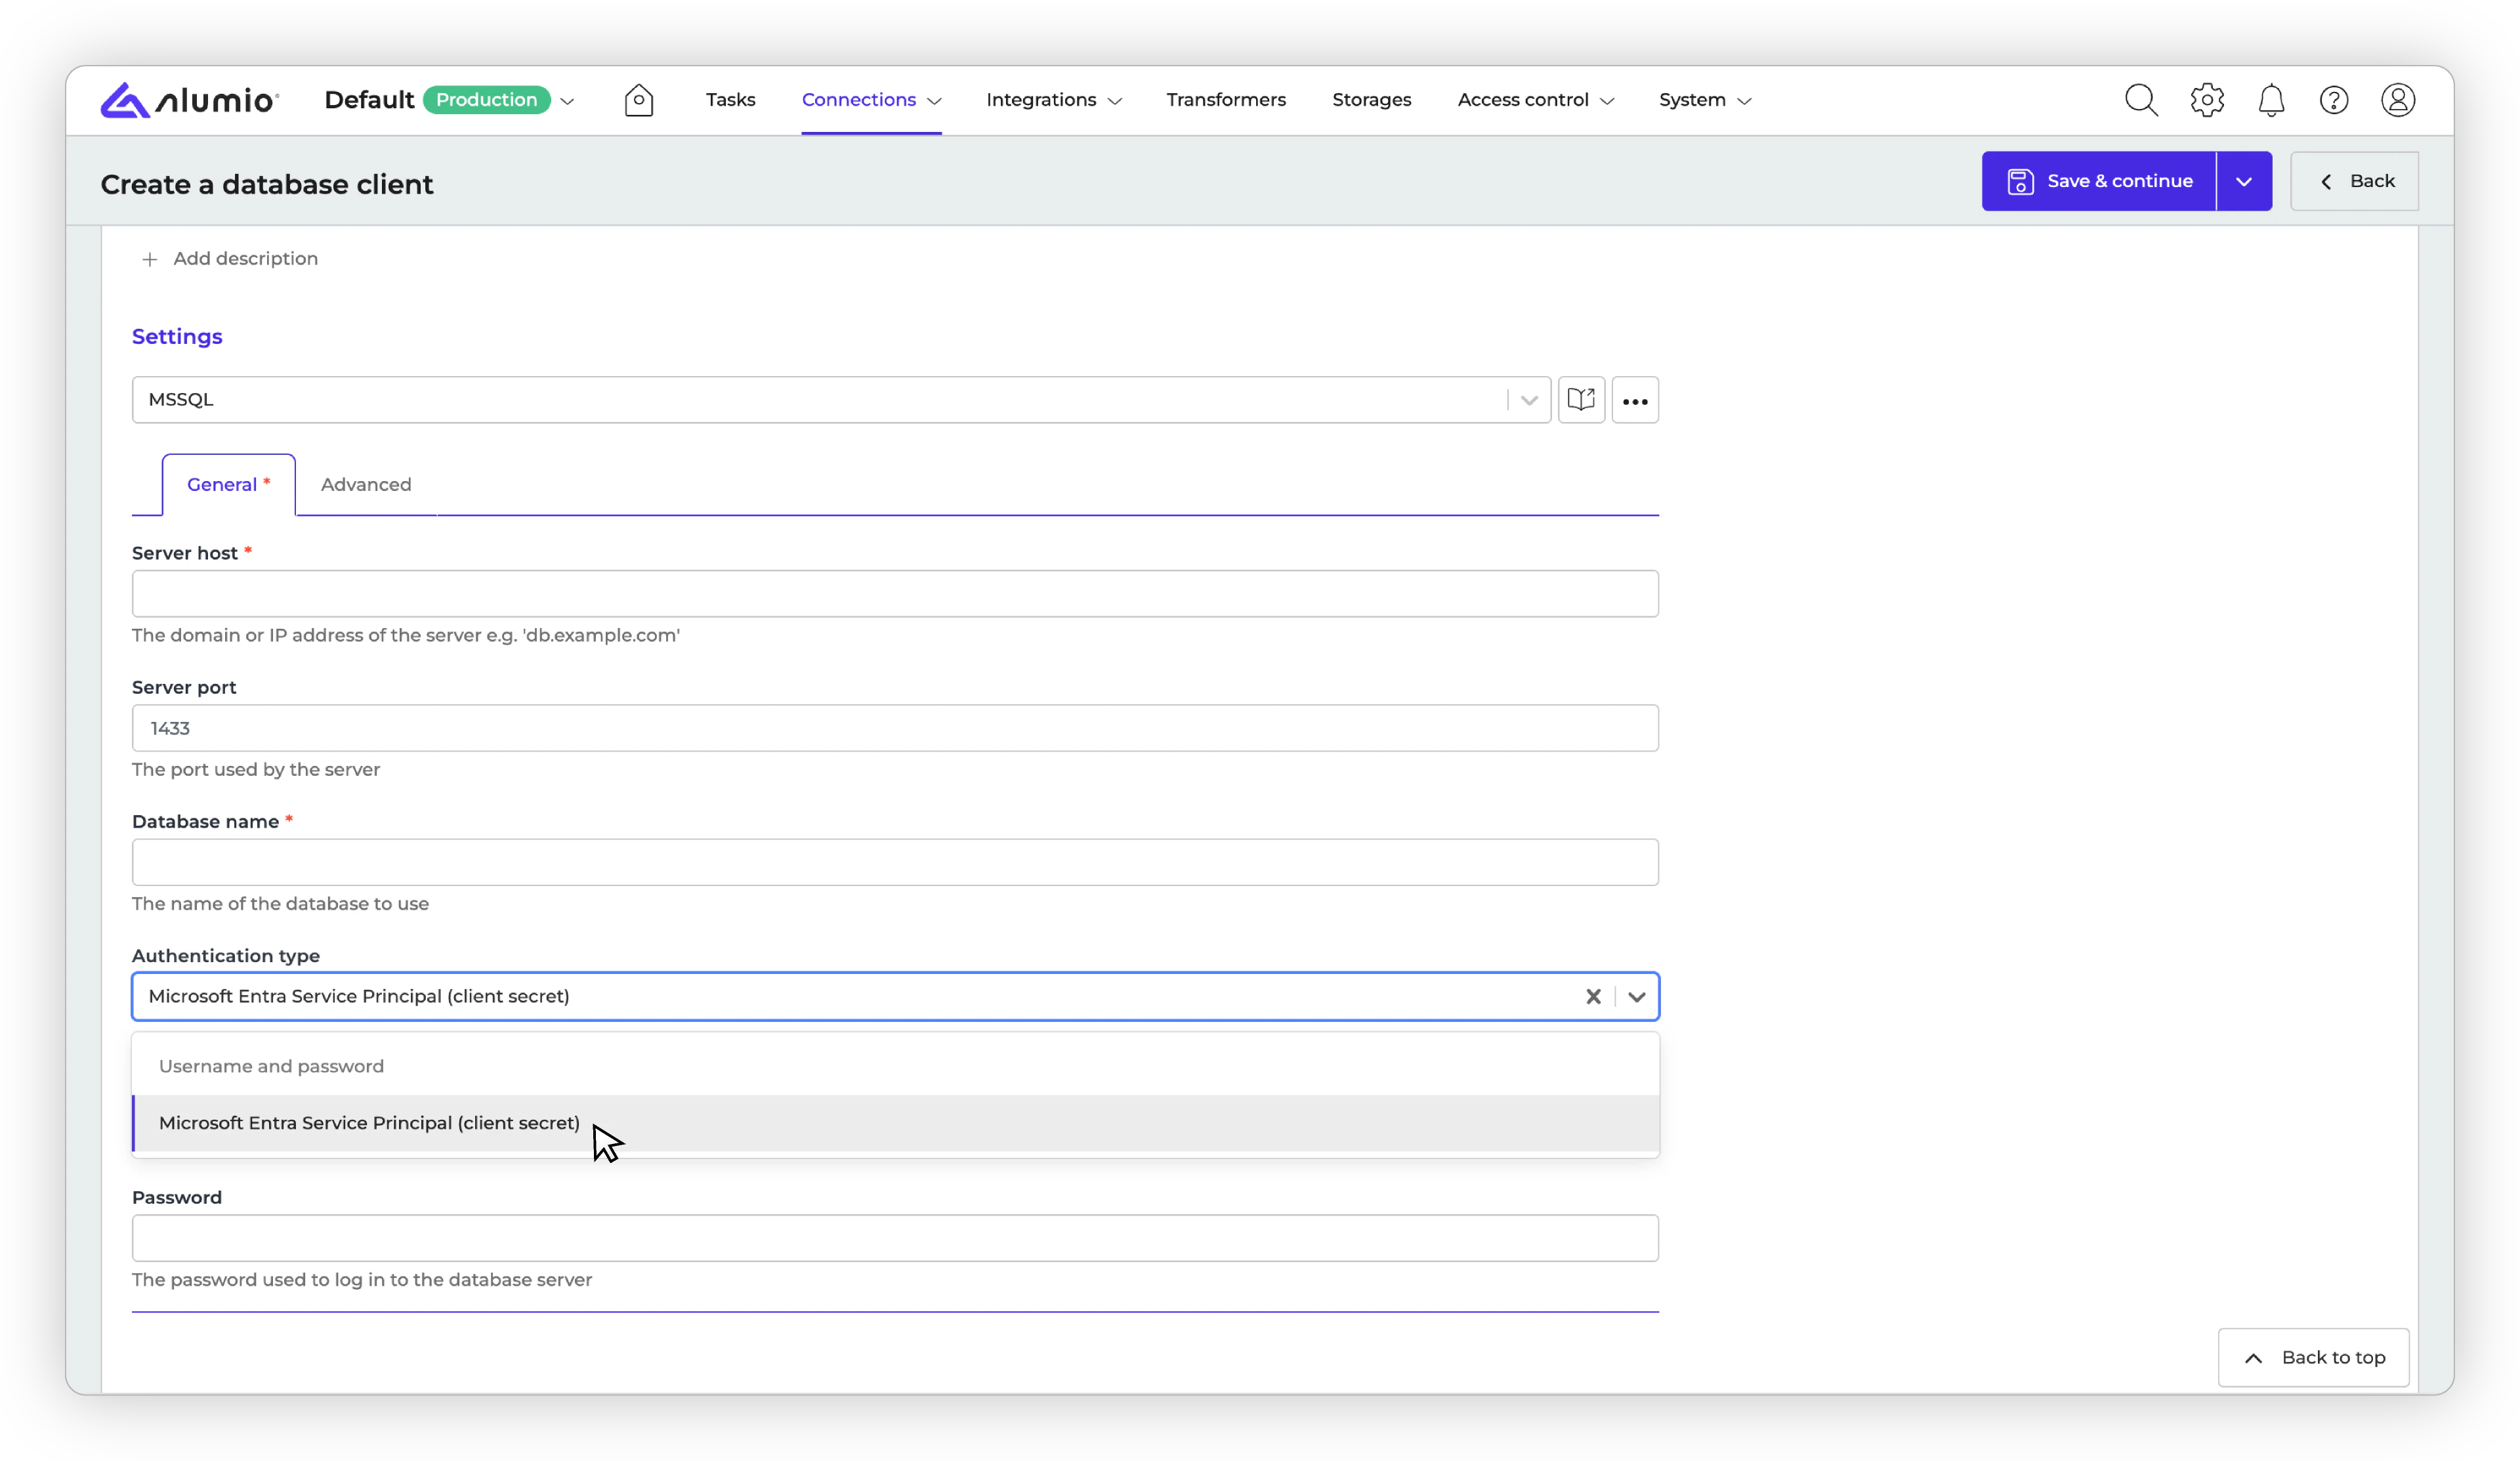Clear the Authentication type selection

pos(1593,996)
